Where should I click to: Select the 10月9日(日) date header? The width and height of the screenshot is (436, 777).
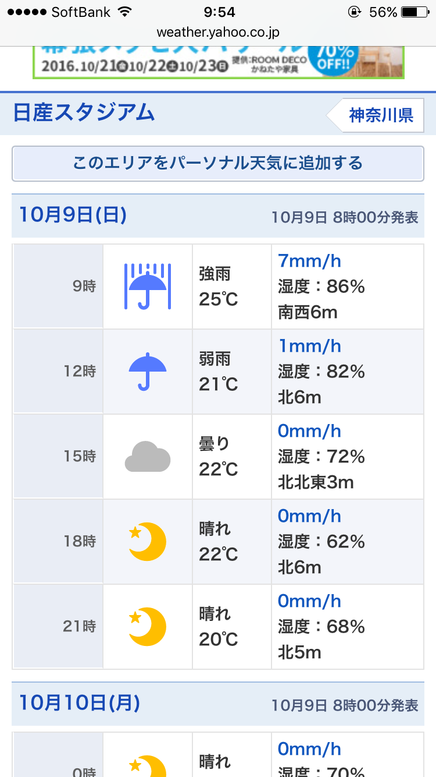tap(73, 215)
